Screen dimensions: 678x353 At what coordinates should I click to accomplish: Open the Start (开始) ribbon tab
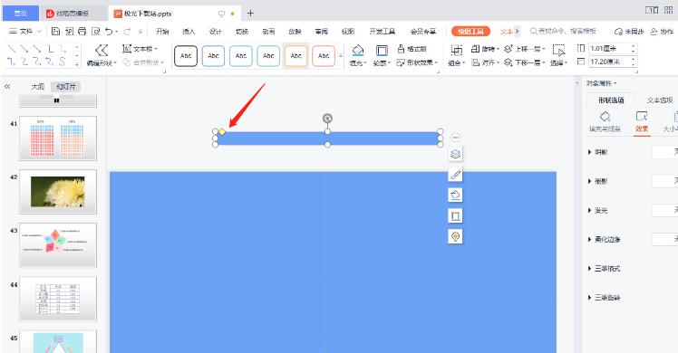[x=162, y=31]
